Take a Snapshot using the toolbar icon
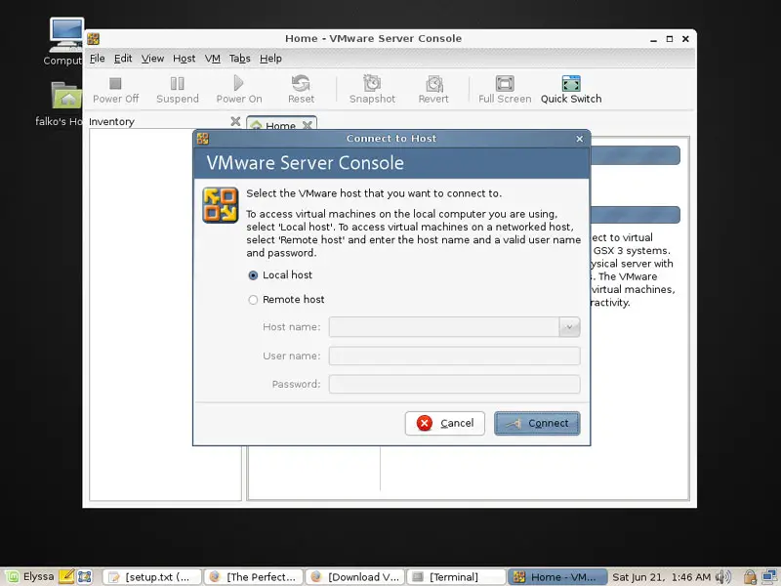 click(x=372, y=83)
